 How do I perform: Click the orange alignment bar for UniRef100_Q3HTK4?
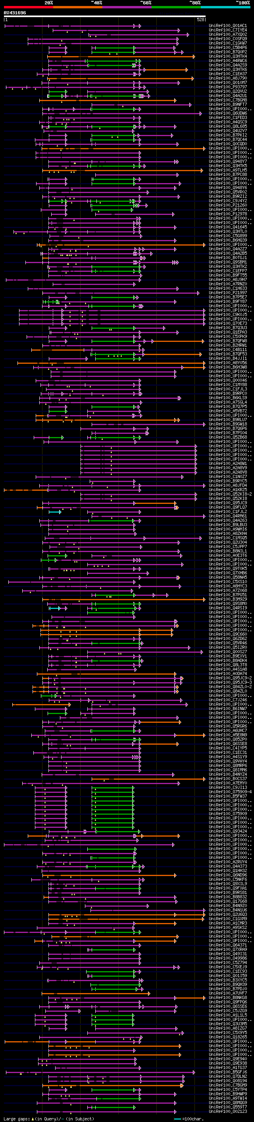pos(121,57)
